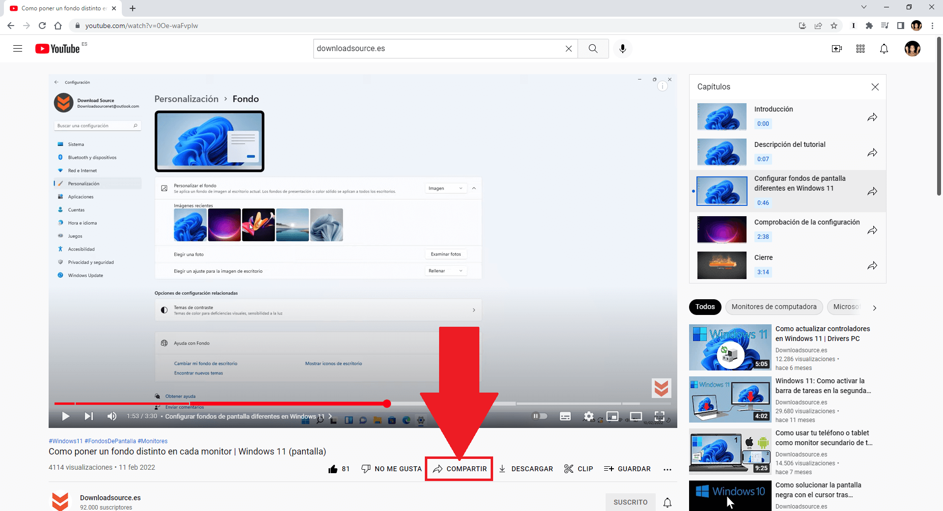
Task: Open the more actions three-dot menu
Action: coord(667,469)
